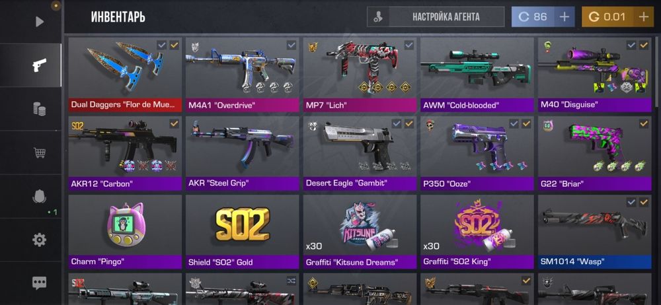Image resolution: width=661 pixels, height=305 pixels.
Task: Select the pistol inventory sidebar icon
Action: point(39,65)
